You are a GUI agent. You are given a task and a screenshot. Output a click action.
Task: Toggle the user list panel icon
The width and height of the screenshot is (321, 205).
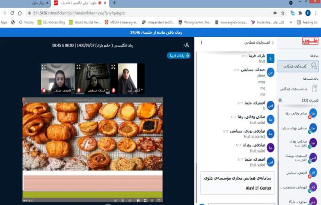186,45
